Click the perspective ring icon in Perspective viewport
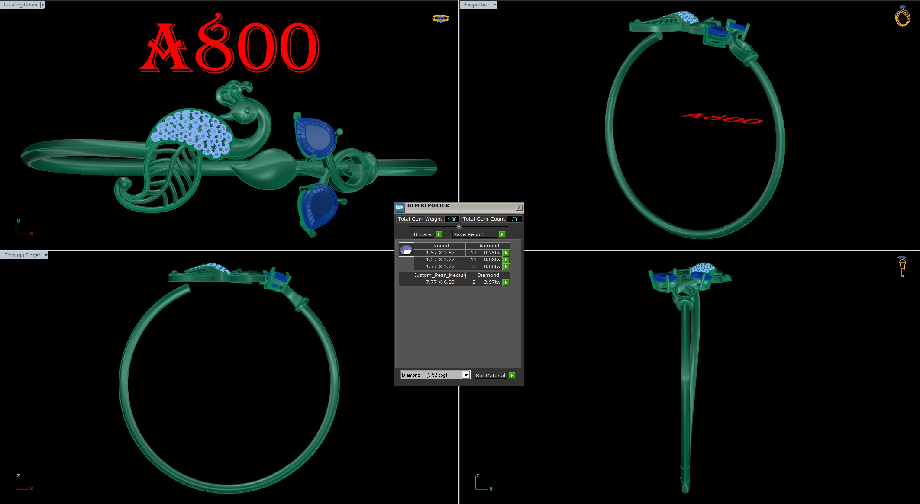This screenshot has width=920, height=504. point(903,16)
